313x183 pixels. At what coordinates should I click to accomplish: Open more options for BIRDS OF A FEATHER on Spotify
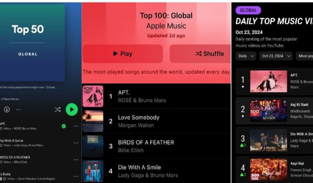click(x=76, y=160)
